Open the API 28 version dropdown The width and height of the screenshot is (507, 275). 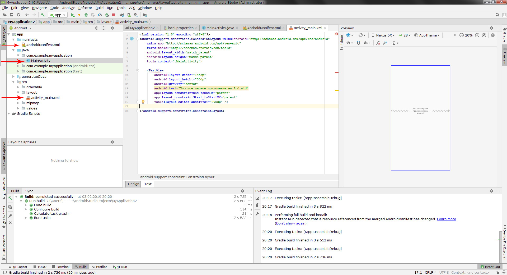405,35
